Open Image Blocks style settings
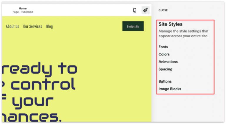Image resolution: width=226 pixels, height=125 pixels. (x=170, y=89)
